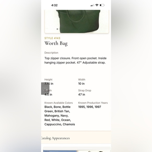The height and width of the screenshot is (152, 152).
Task: Tap the Known Available Colors list
Action: 59,116
